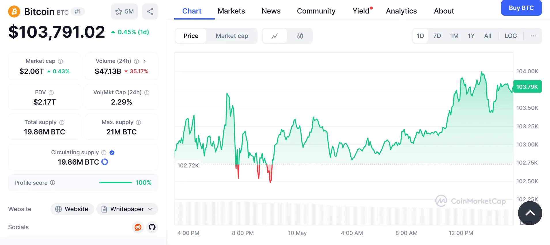Screen dimensions: 550x245
Task: Click the $47.13B volume value
Action: point(108,71)
